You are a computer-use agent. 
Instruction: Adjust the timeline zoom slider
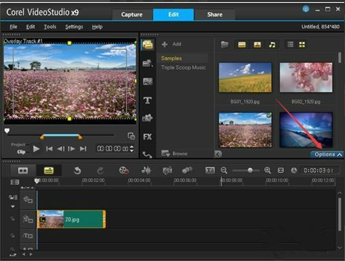[x=250, y=171]
